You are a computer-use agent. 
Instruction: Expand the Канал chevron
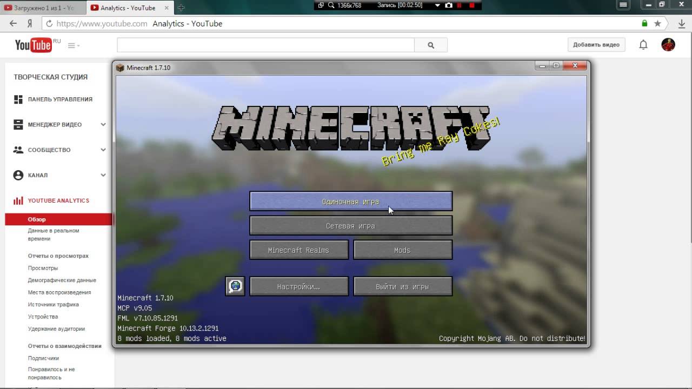coord(103,176)
